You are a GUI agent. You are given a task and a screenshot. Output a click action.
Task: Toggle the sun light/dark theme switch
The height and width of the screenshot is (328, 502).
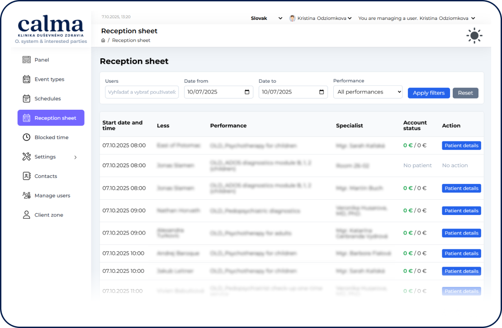click(474, 36)
